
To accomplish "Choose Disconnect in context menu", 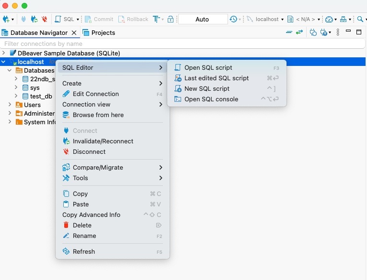I will point(113,151).
